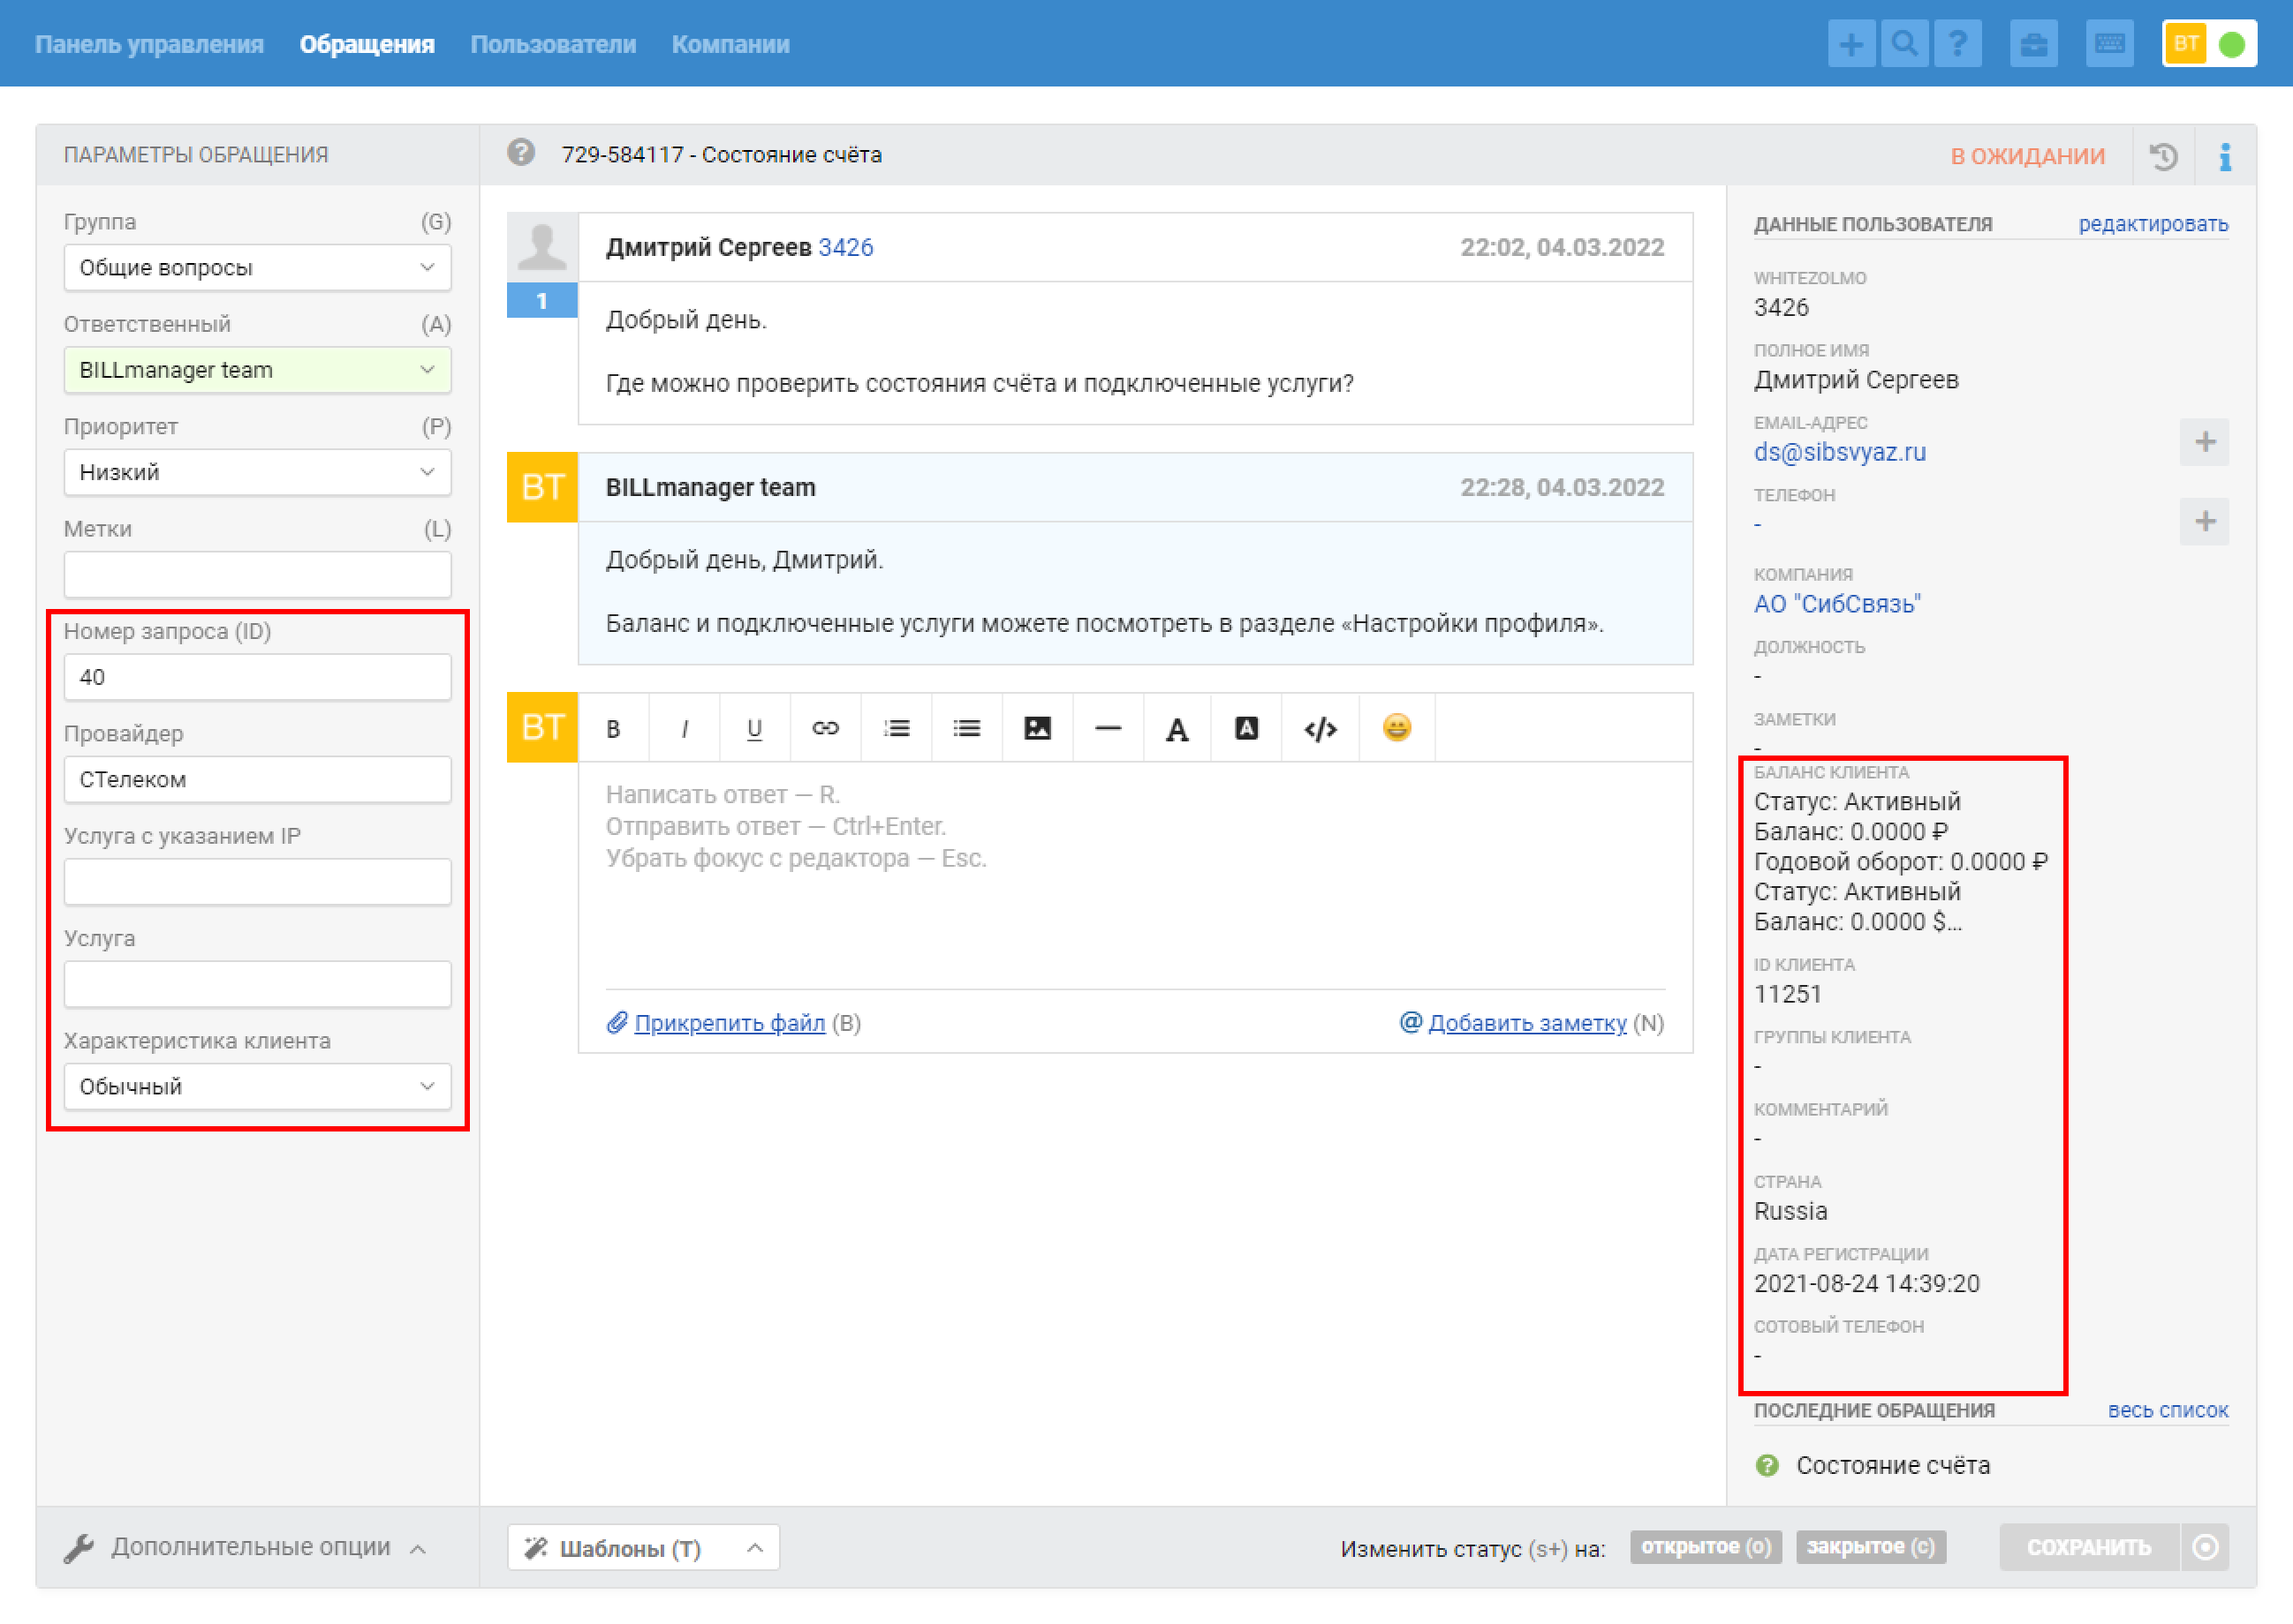Click the Услуга input field
2293x1624 pixels.
(x=257, y=984)
